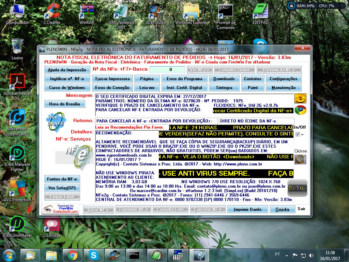This screenshot has width=349, height=262.
Task: Open the Internet Explorer icon in PLENOWIN
Action: [300, 99]
